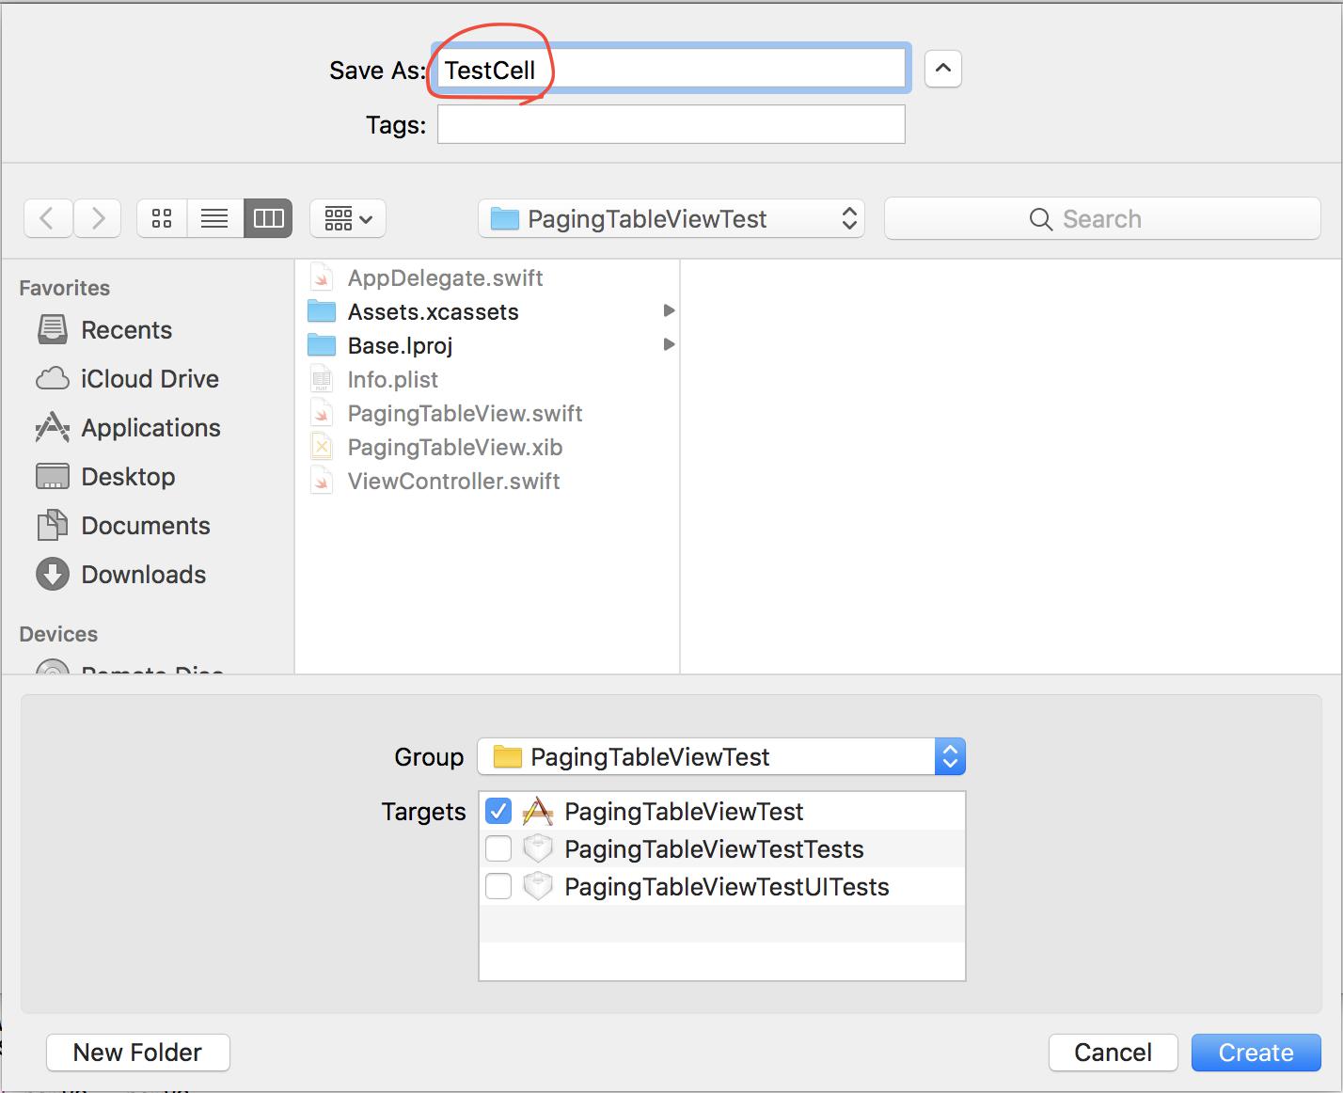Viewport: 1343px width, 1093px height.
Task: Enable the PagingTableViewTestTests target
Action: tap(498, 848)
